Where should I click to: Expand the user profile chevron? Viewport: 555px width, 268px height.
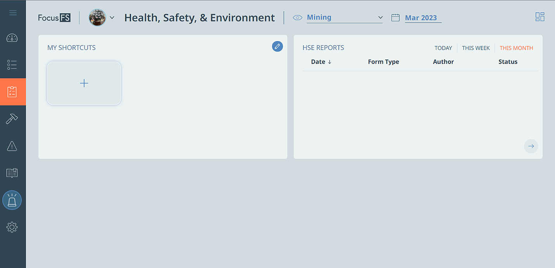pos(112,17)
